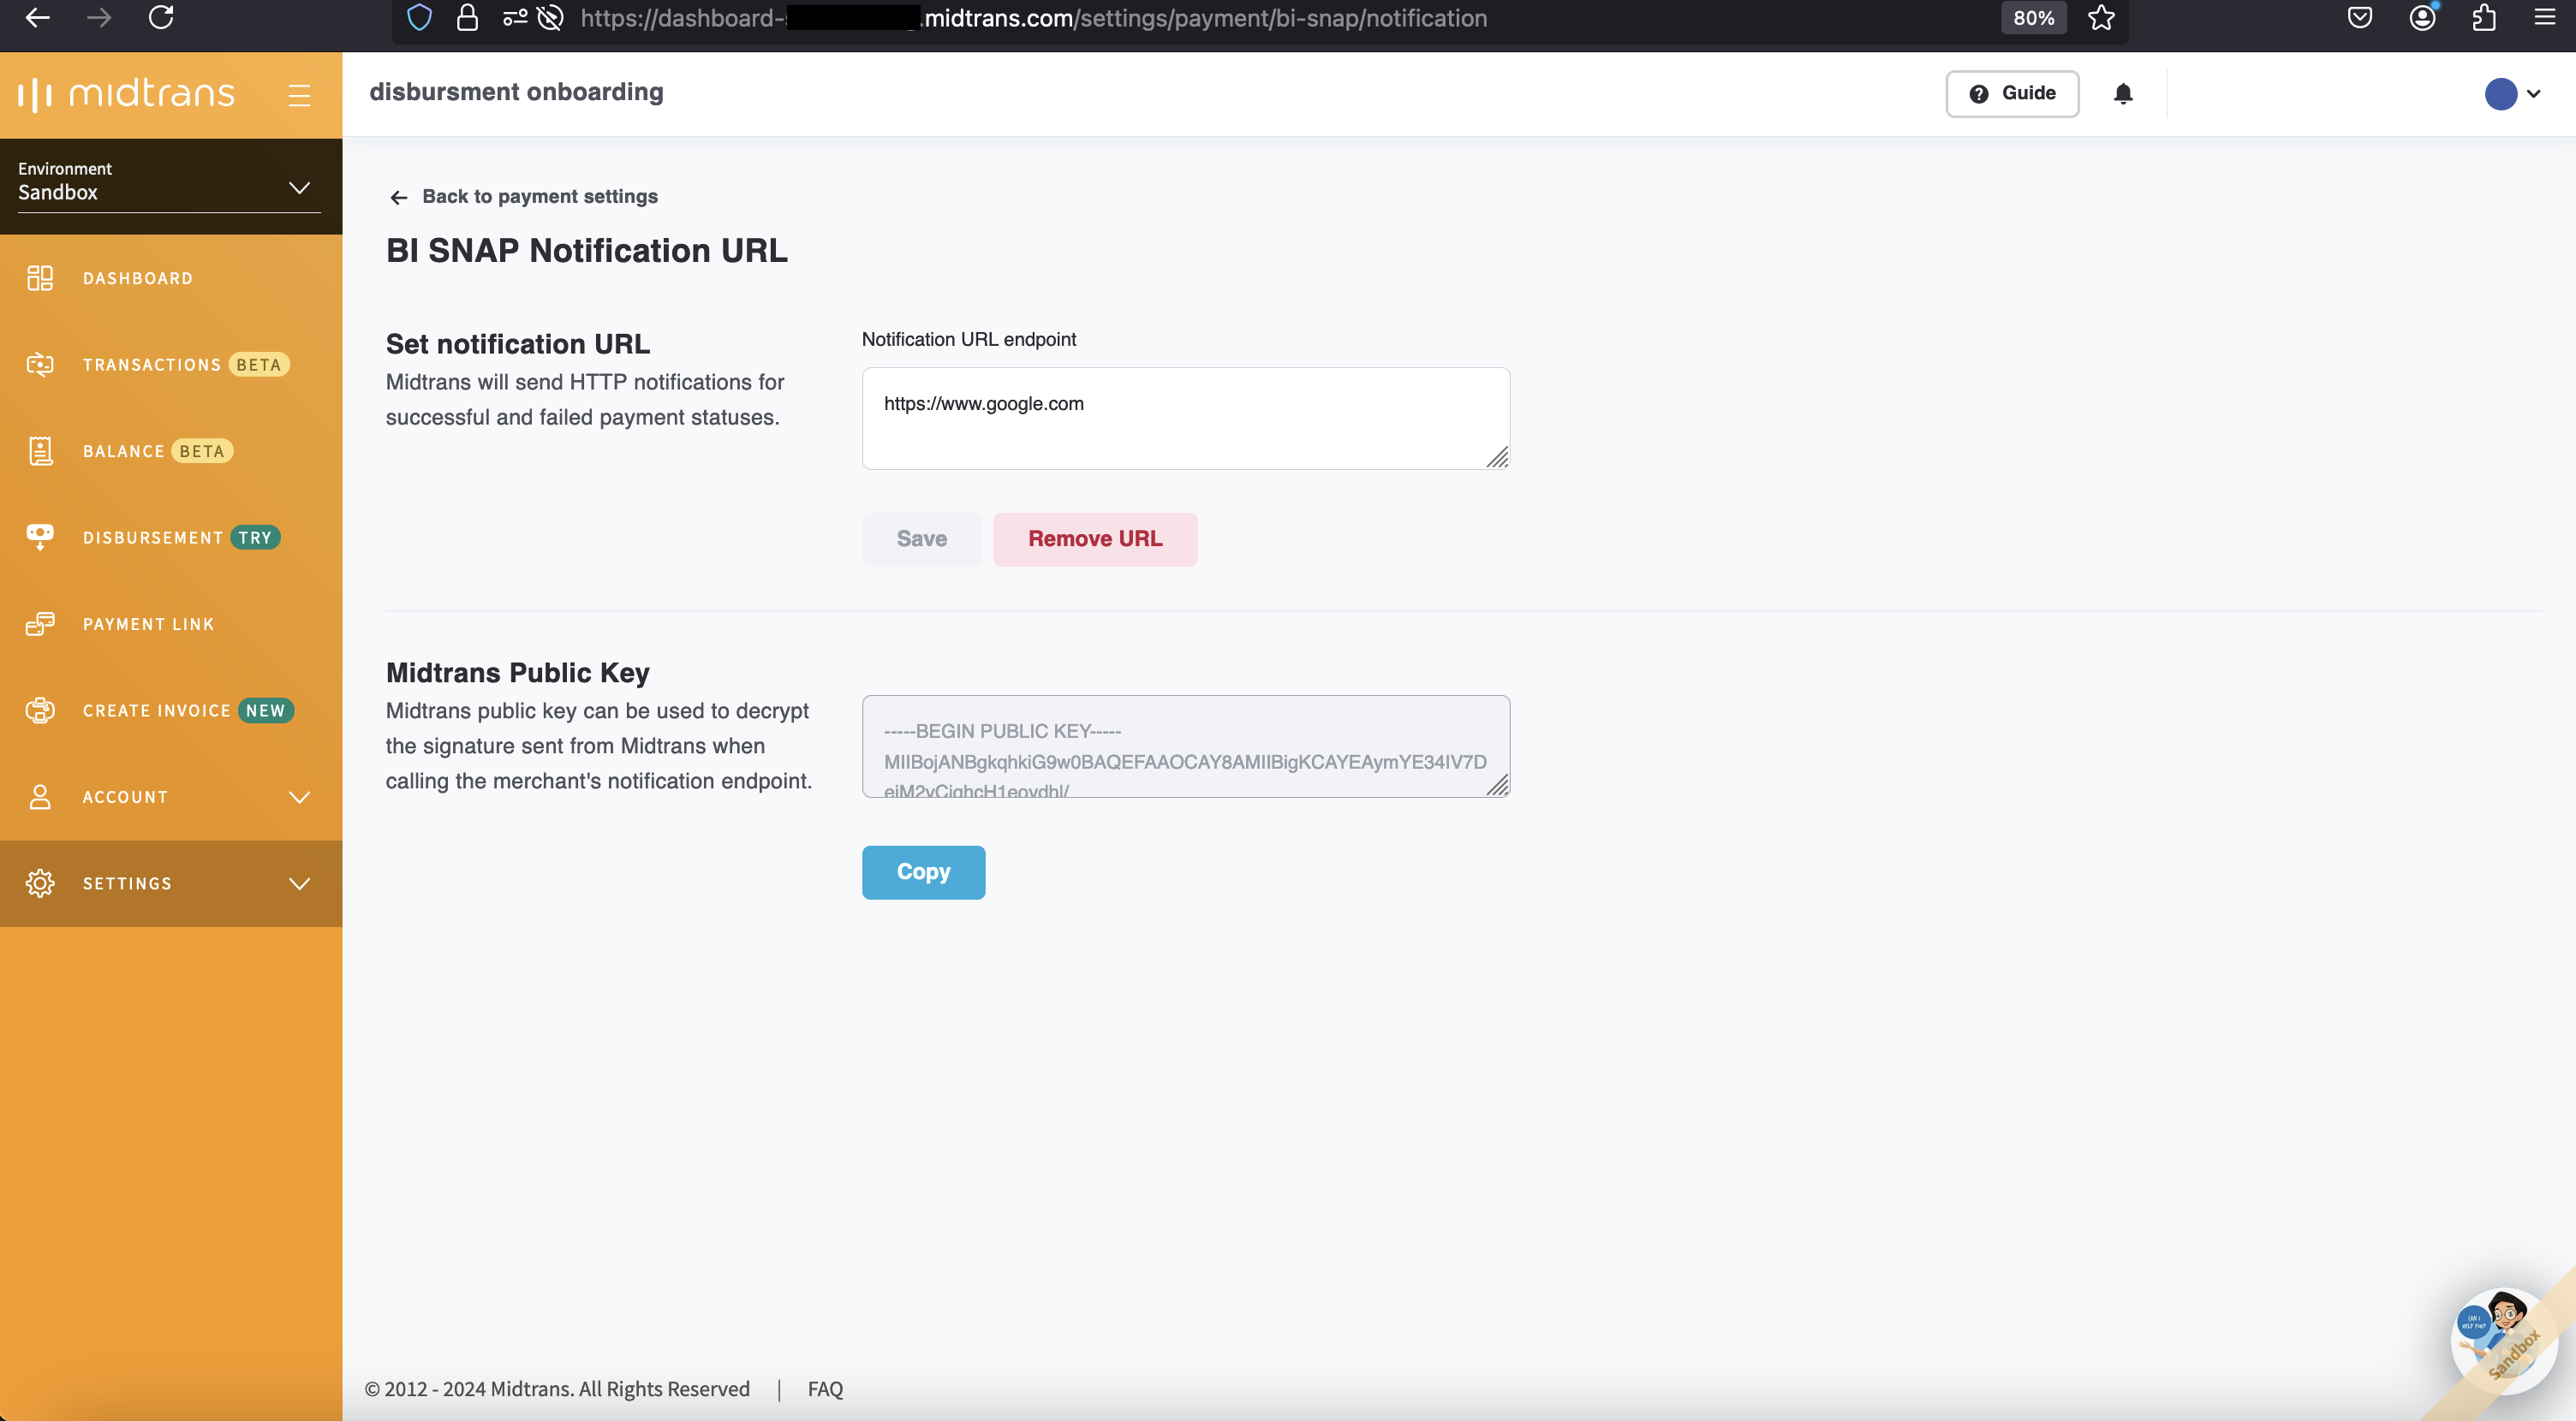
Task: Open the Firefox account icon
Action: 2422,18
